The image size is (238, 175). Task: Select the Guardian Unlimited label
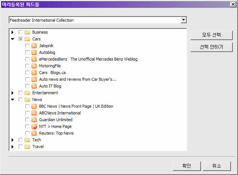click(x=55, y=120)
